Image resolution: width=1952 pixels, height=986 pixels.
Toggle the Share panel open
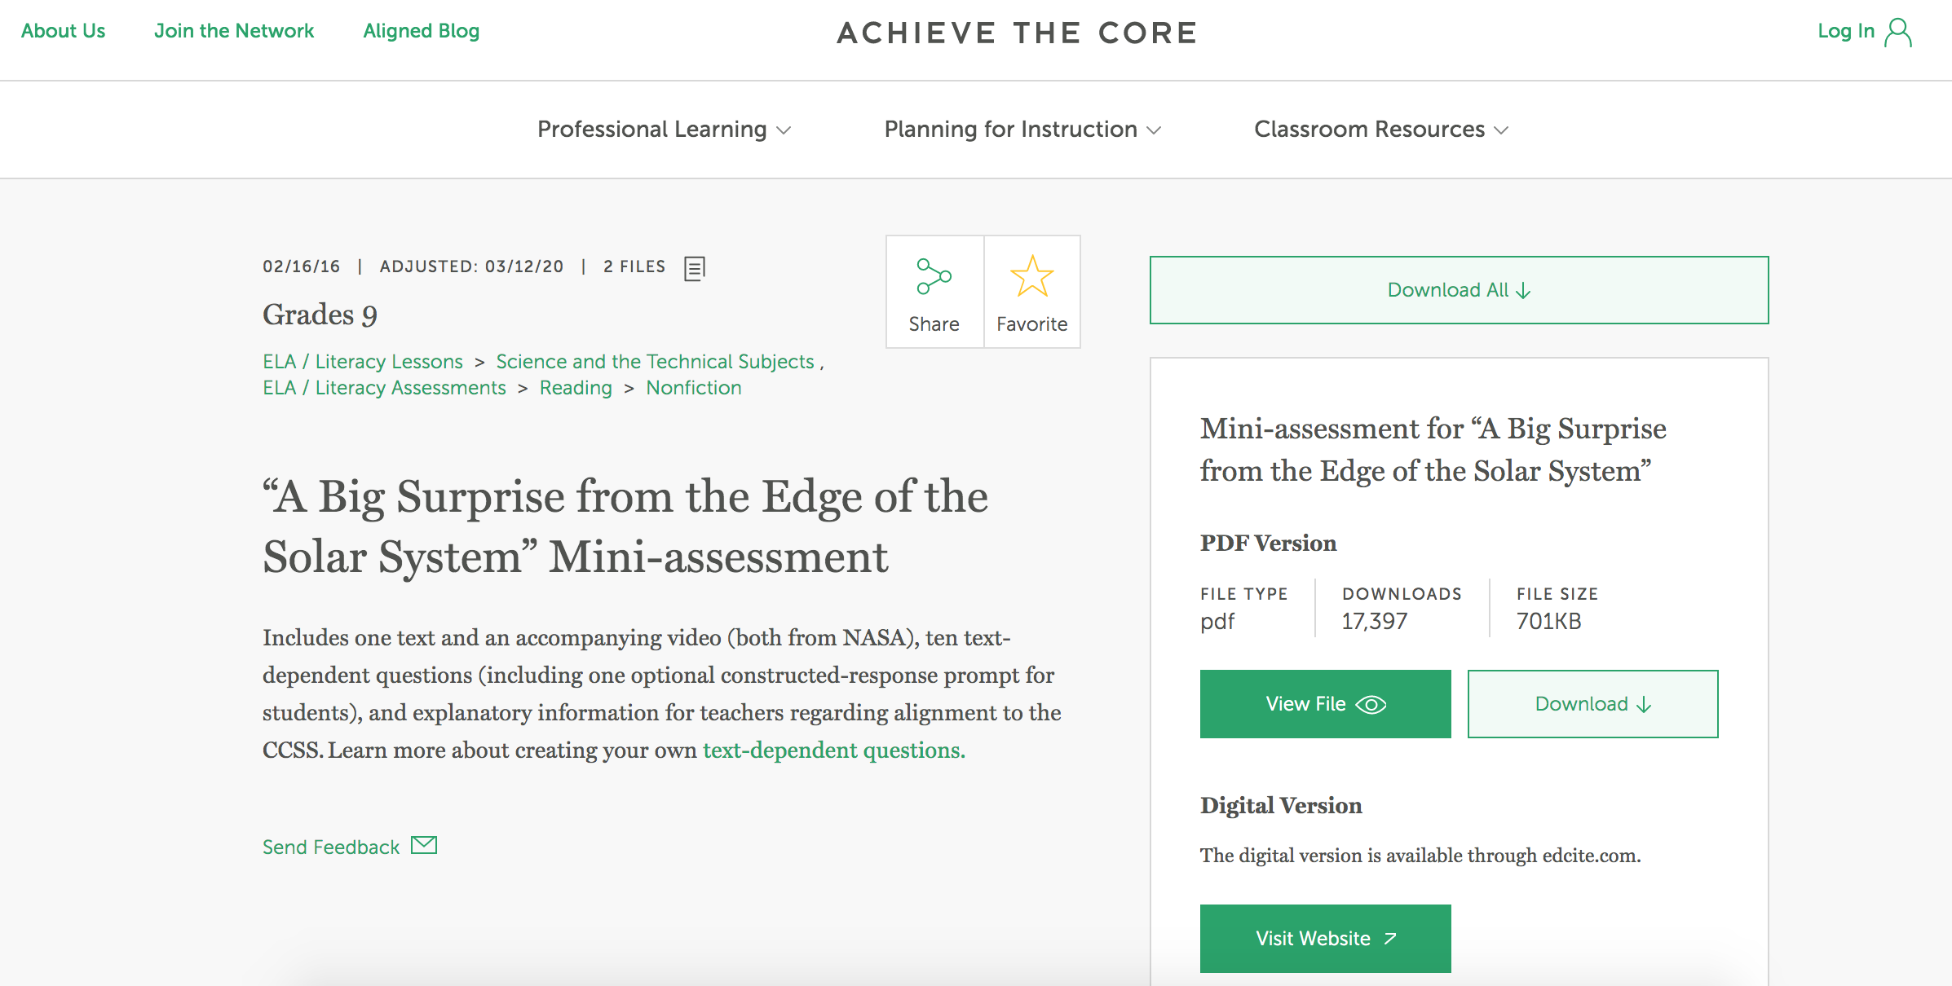[934, 293]
